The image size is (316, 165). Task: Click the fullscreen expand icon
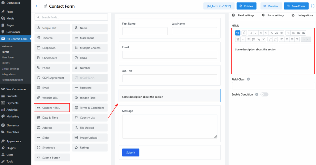click(312, 6)
